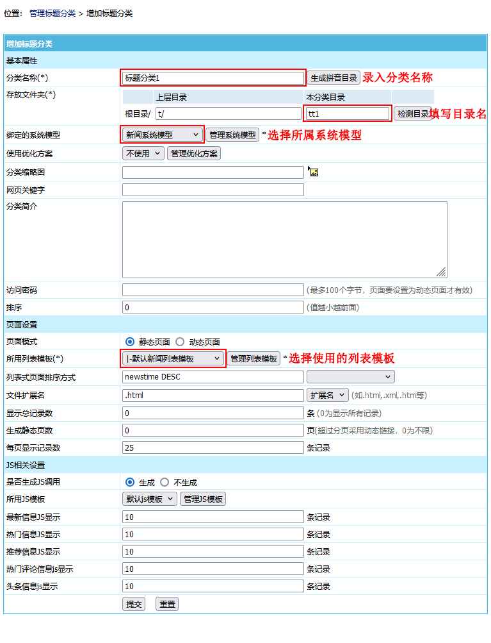The height and width of the screenshot is (643, 491).
Task: Click into the 分类简介 text area
Action: coord(284,239)
